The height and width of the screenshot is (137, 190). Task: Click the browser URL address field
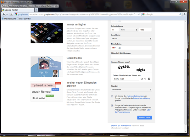coord(81,14)
